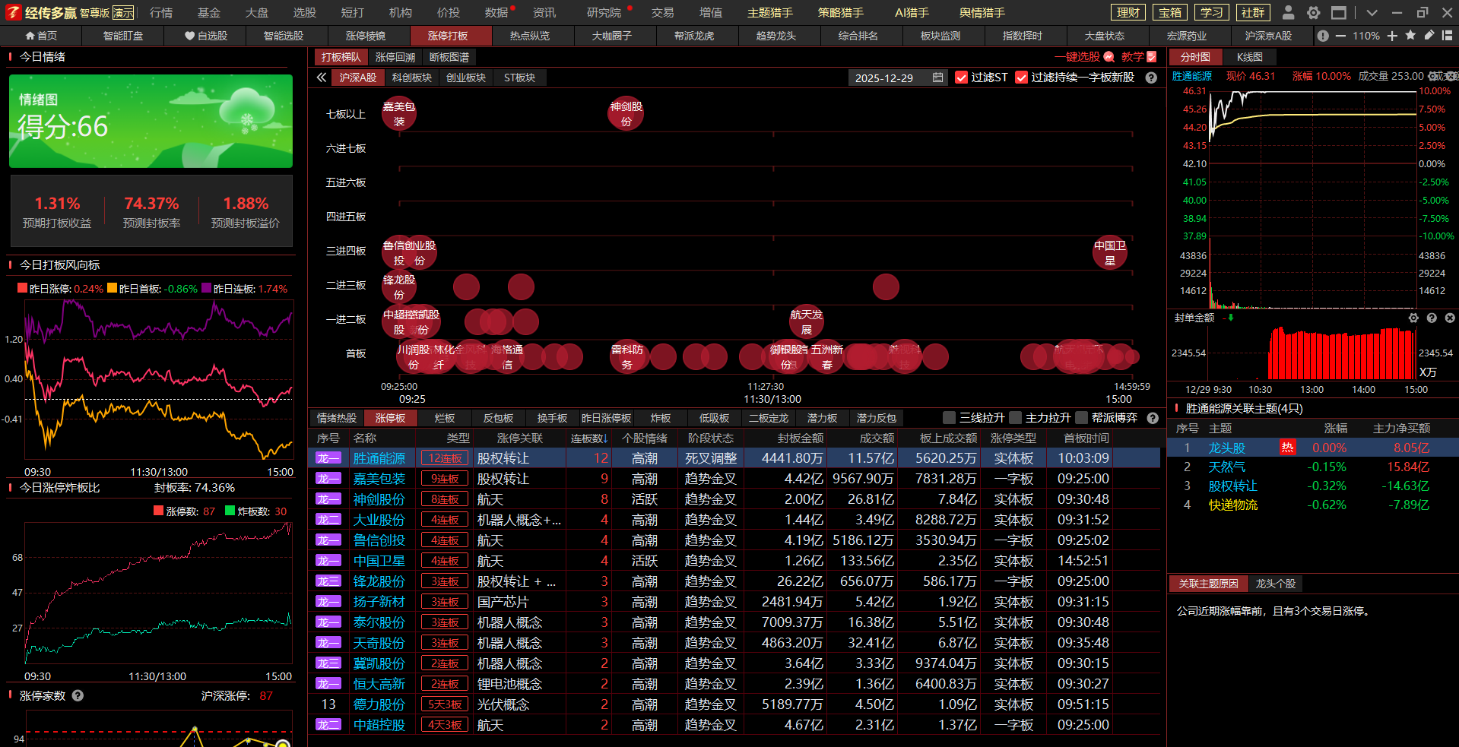The height and width of the screenshot is (747, 1459).
Task: Click the 一键选股 link
Action: 1077,57
